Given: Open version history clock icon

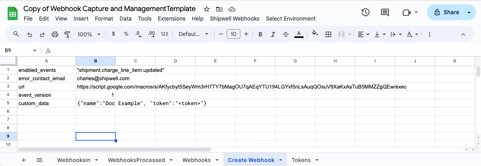Looking at the screenshot, I should (366, 13).
